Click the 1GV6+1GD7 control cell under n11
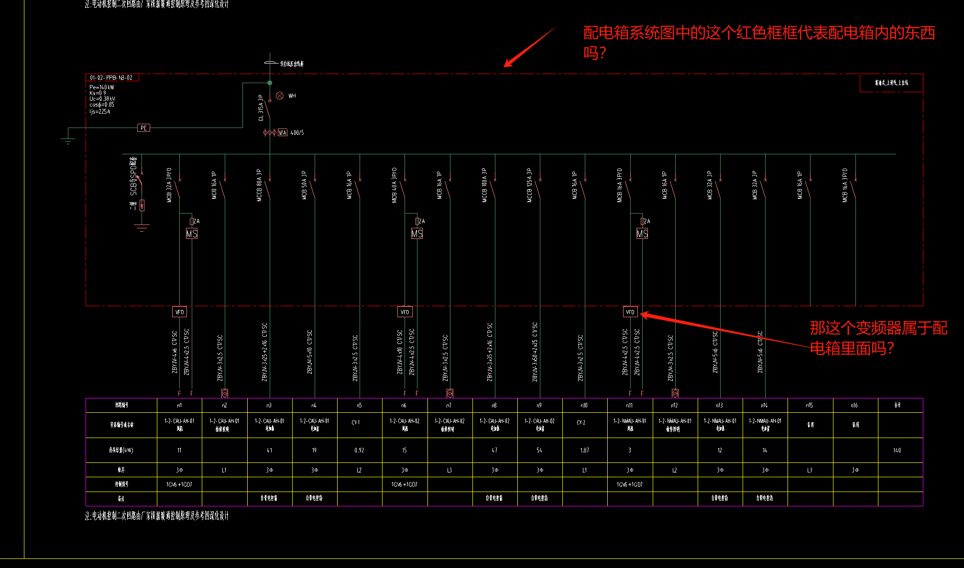964x568 pixels. [x=630, y=484]
